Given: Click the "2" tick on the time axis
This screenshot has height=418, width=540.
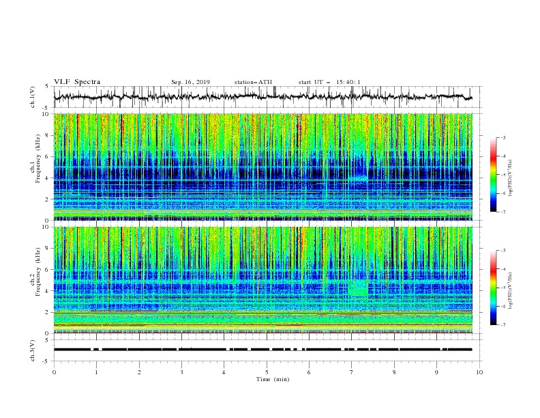Looking at the screenshot, I should pos(139,372).
